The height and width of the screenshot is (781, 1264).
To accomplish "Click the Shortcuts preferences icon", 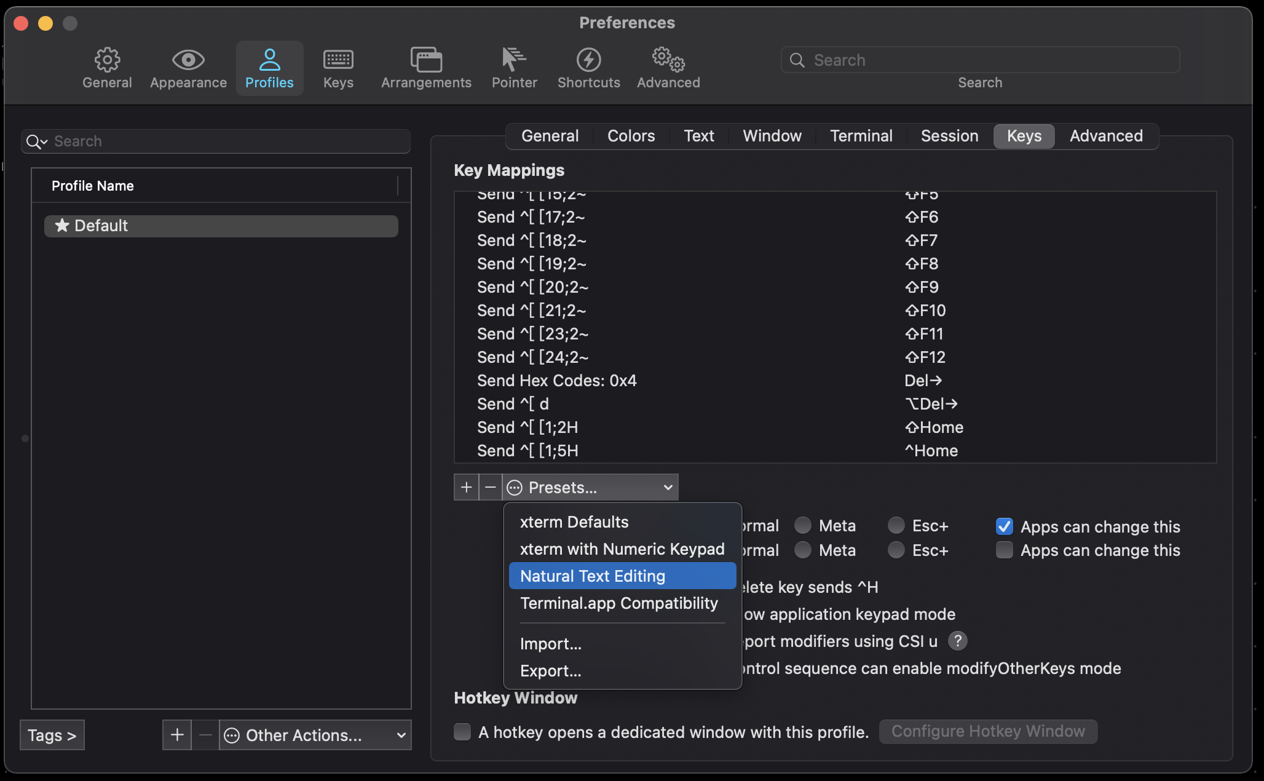I will point(589,67).
